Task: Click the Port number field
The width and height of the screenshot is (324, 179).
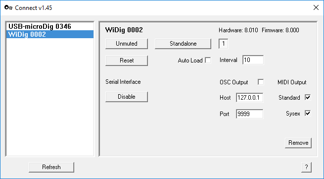Action: coord(250,114)
